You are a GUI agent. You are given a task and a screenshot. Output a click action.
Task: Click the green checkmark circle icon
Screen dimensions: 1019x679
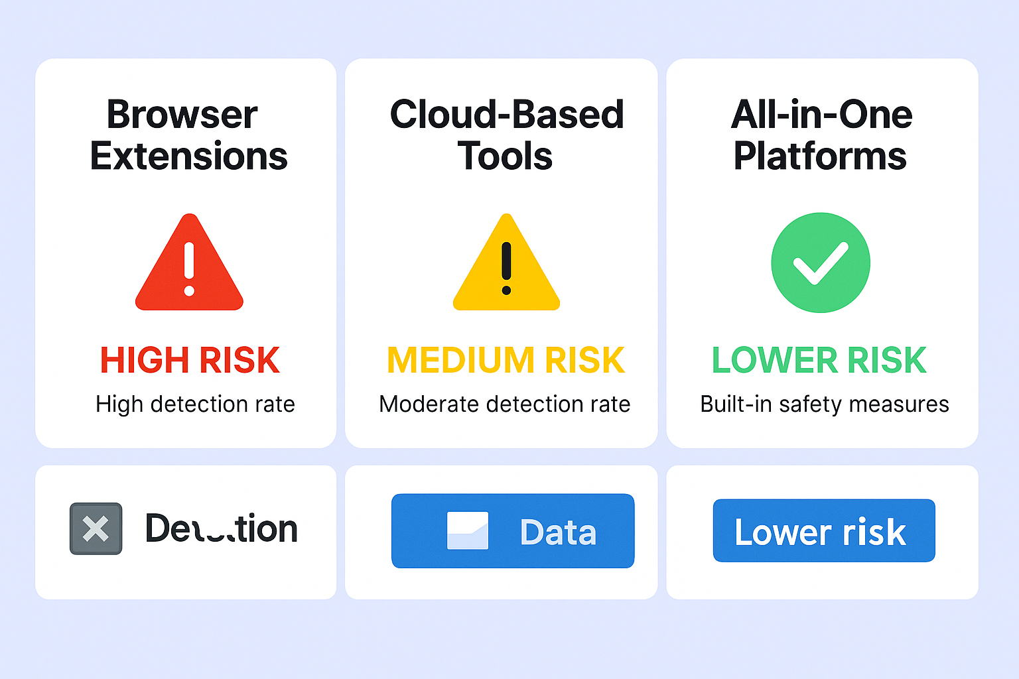821,263
